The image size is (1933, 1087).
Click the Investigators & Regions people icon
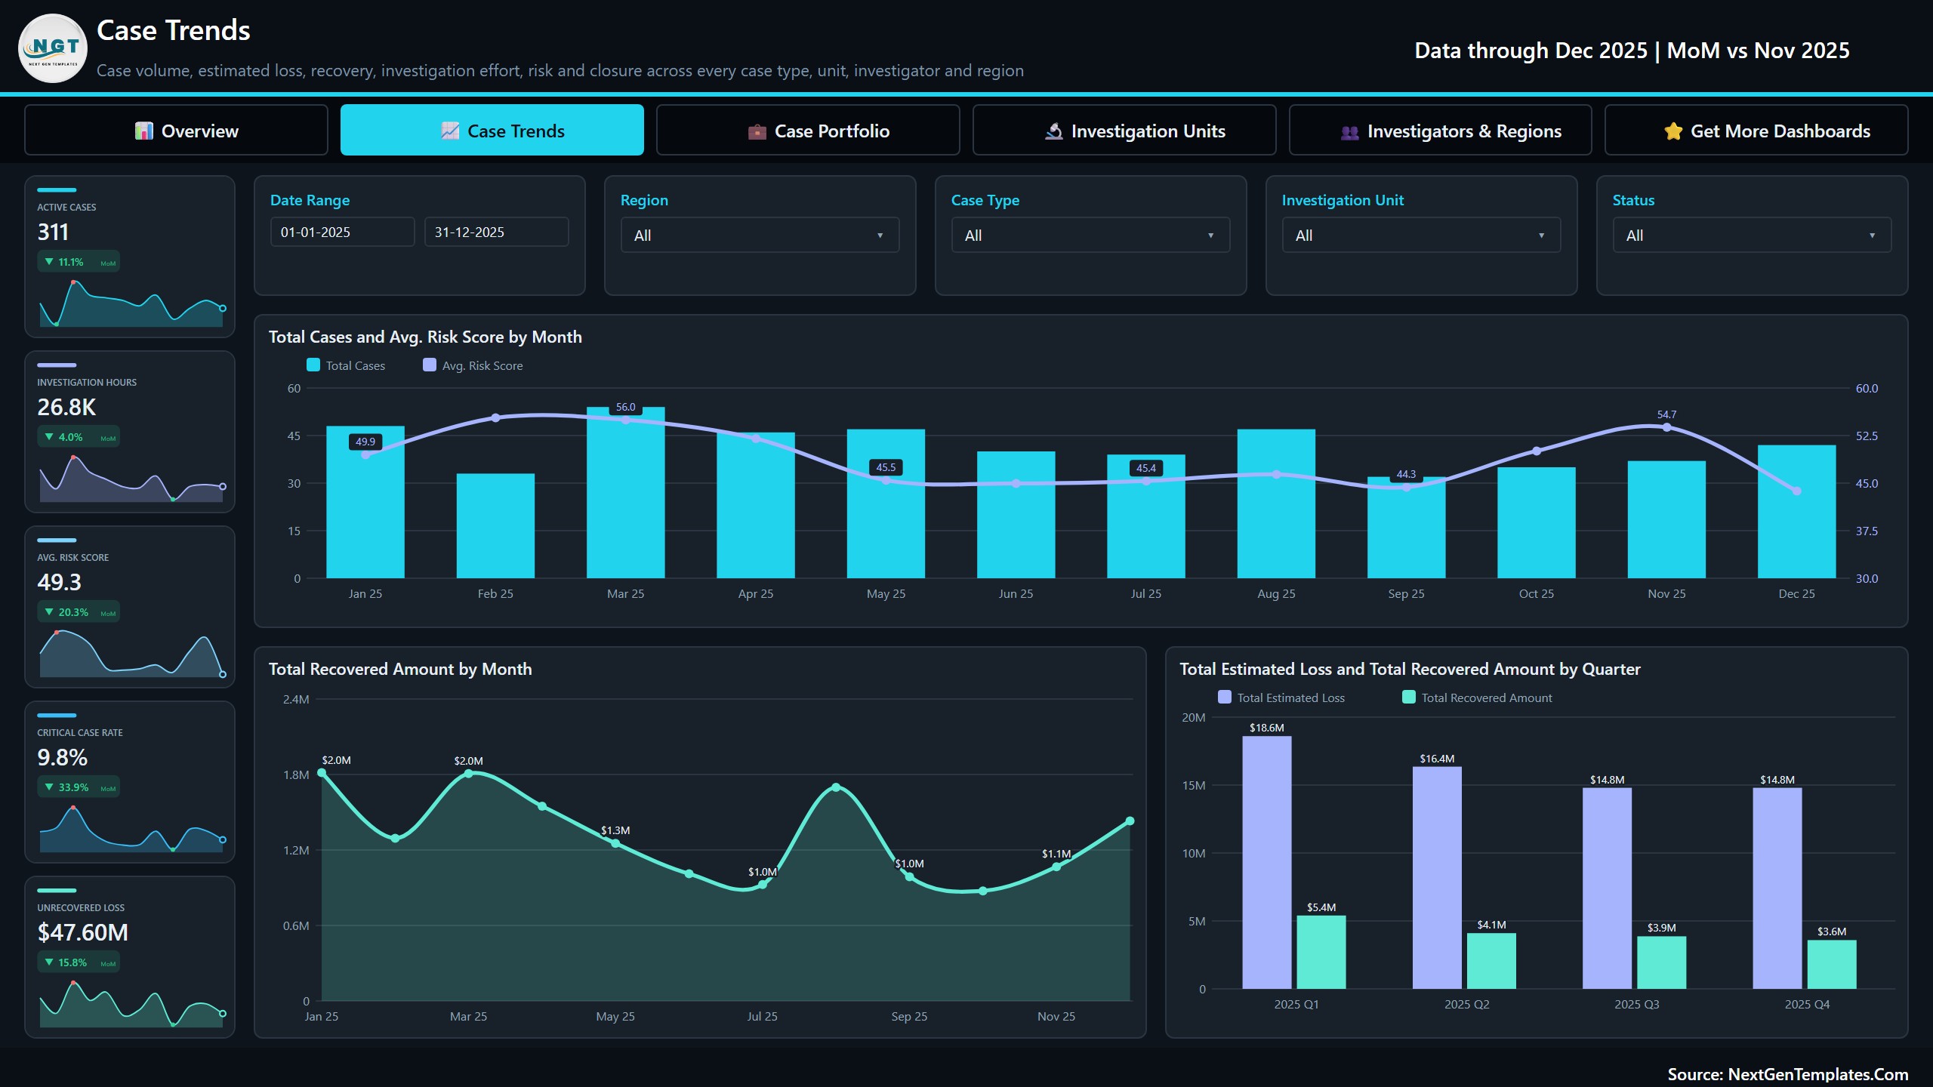1349,132
